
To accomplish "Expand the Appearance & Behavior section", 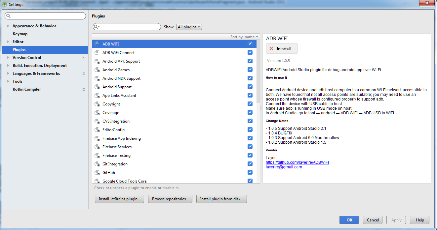I will (8, 26).
